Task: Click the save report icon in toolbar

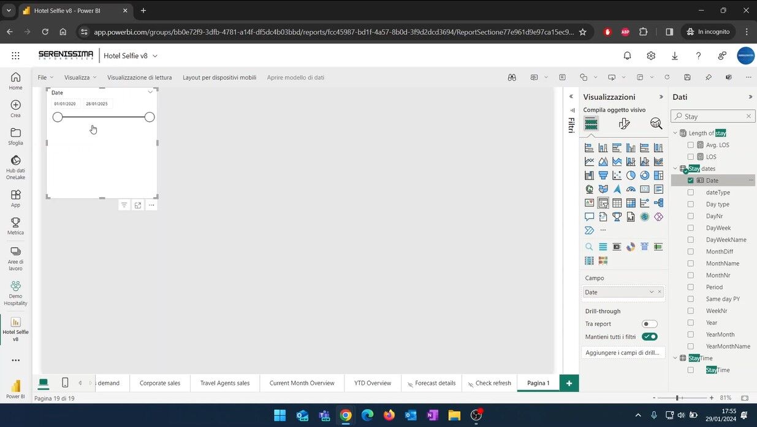Action: pos(687,77)
